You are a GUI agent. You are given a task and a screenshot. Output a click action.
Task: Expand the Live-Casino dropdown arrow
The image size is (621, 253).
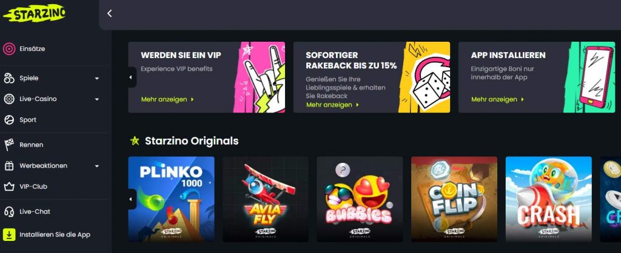97,99
